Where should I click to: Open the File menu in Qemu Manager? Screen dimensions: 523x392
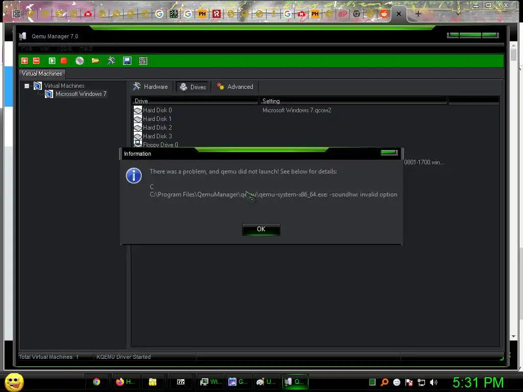27,48
